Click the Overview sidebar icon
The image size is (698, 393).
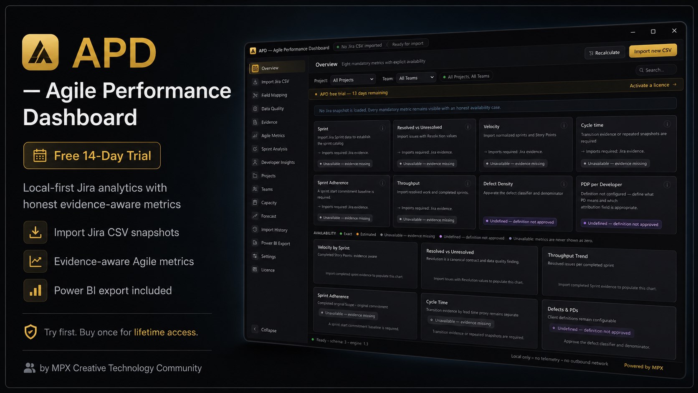[255, 68]
